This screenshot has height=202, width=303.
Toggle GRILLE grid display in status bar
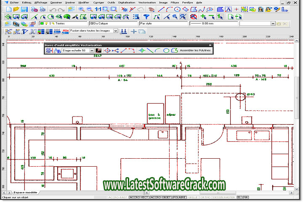tap(193, 197)
